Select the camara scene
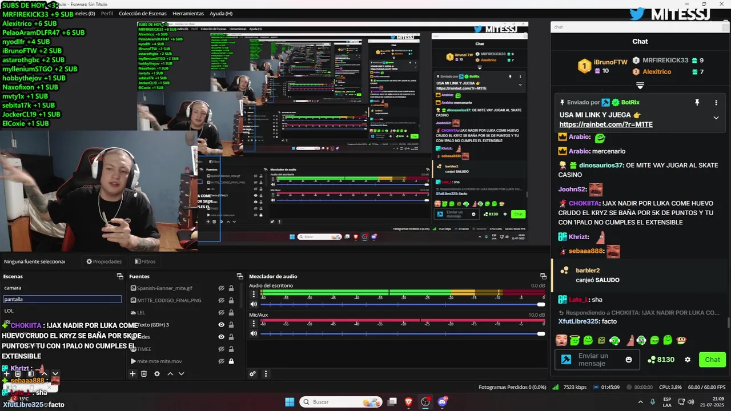 62,288
